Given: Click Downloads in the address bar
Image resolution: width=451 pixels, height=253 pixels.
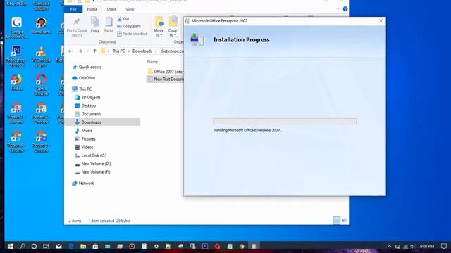Looking at the screenshot, I should (x=142, y=51).
